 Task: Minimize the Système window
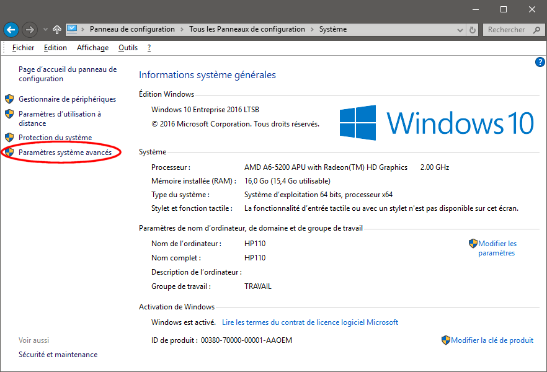click(x=476, y=9)
